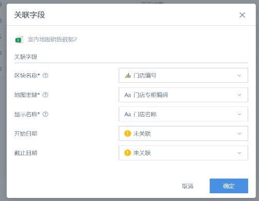The height and width of the screenshot is (201, 259).
Task: Open the 显示名称 dropdown showing 门店名称
Action: (183, 114)
